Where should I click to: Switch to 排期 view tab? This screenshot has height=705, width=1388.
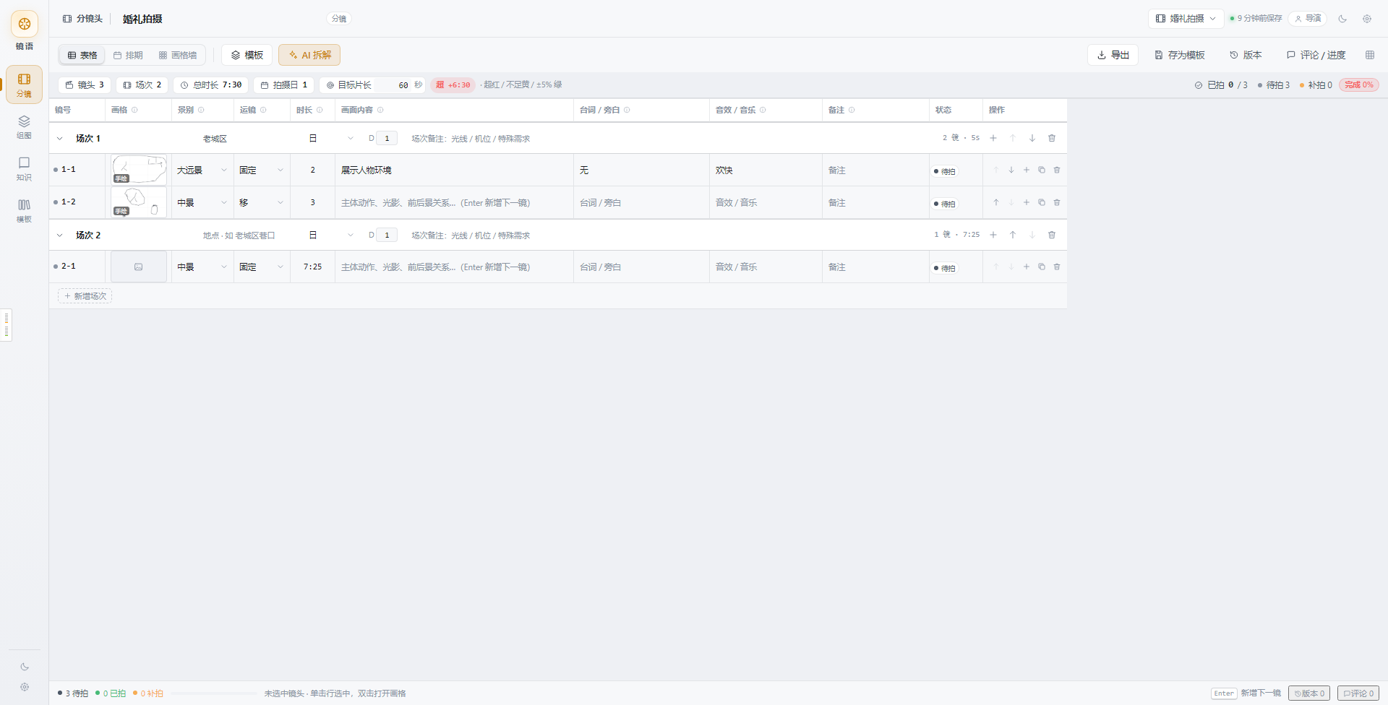[x=128, y=55]
